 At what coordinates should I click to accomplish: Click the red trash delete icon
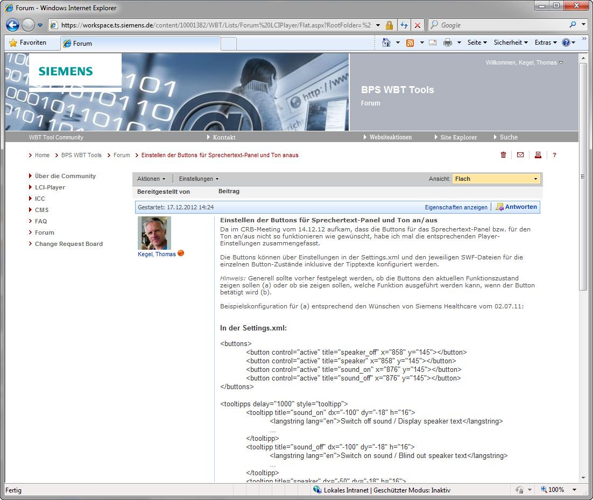tap(503, 155)
